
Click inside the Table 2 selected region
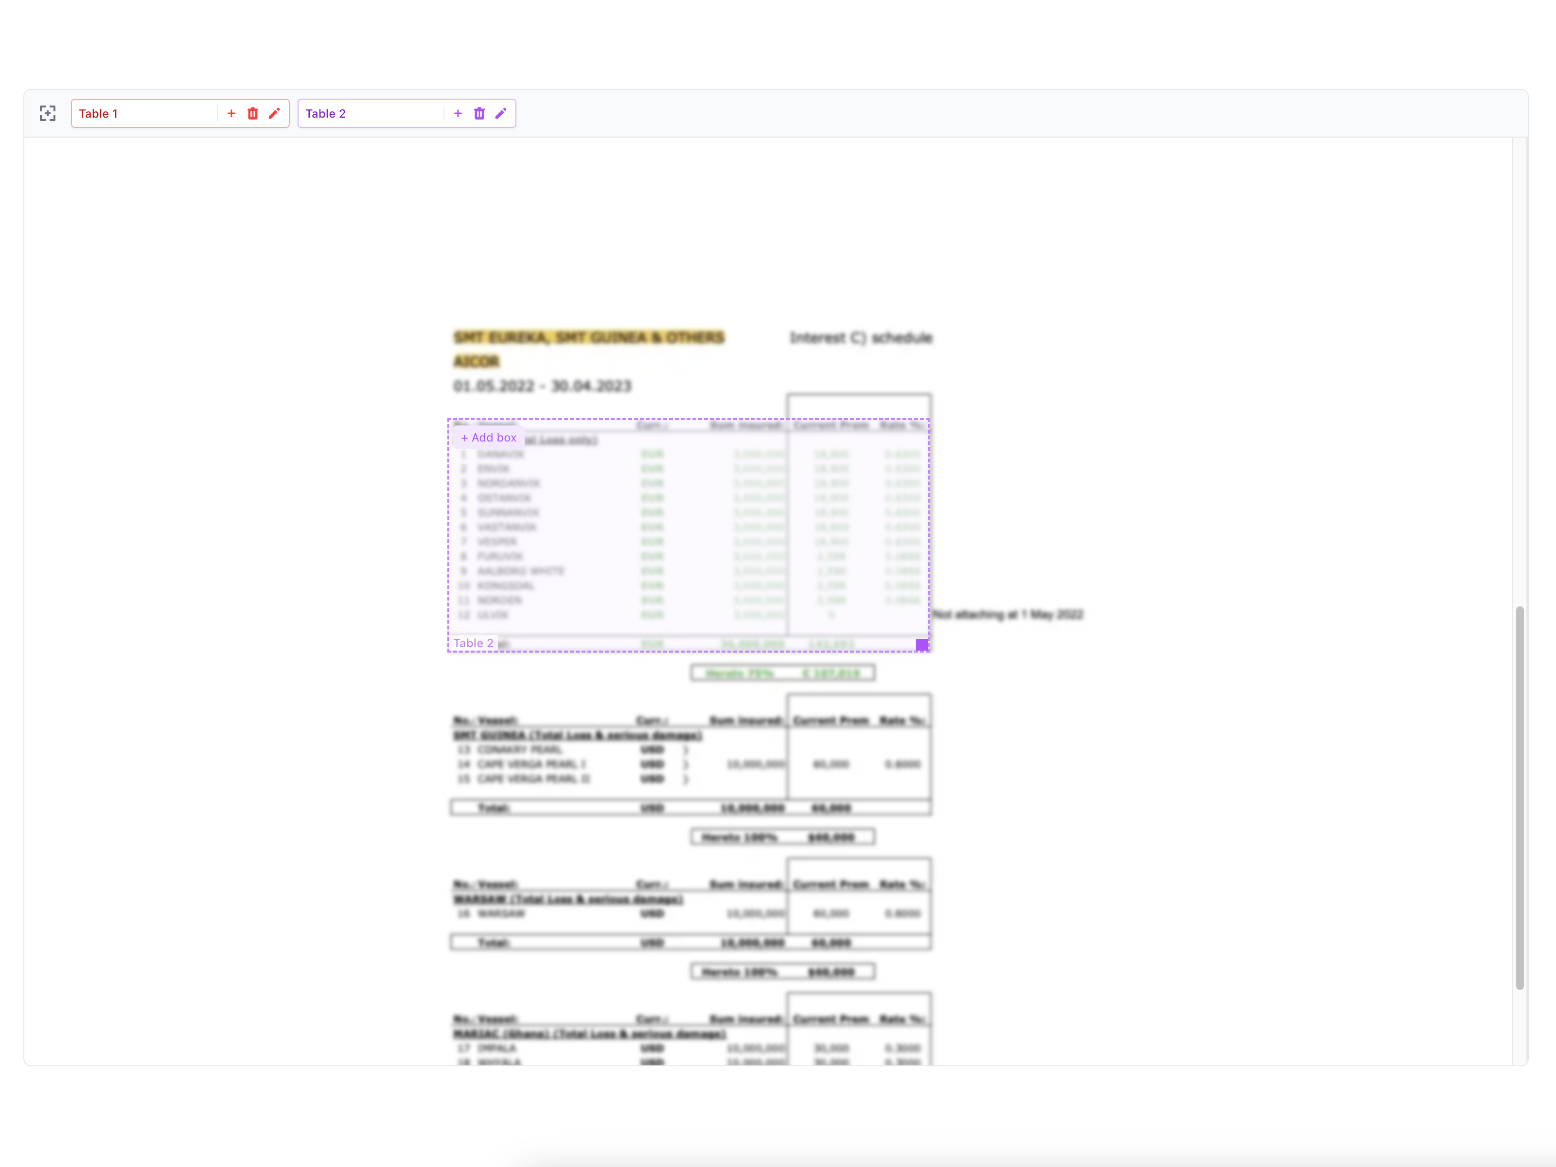(690, 534)
